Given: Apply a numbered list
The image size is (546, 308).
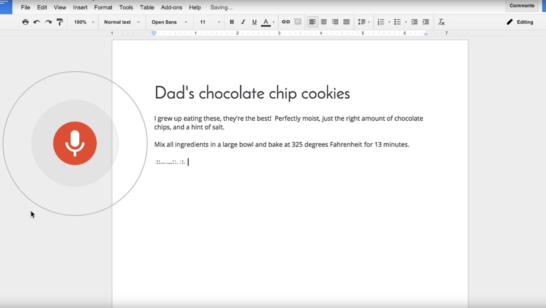Looking at the screenshot, I should click(381, 22).
